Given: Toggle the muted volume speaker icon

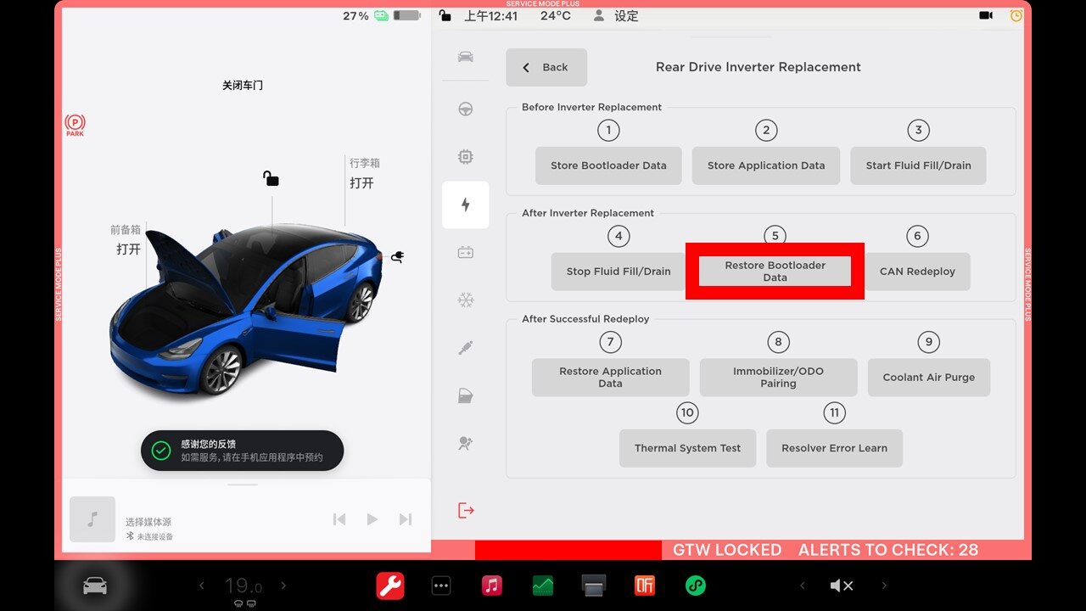Looking at the screenshot, I should point(841,586).
